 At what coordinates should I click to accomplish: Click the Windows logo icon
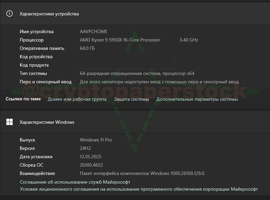pyautogui.click(x=10, y=122)
